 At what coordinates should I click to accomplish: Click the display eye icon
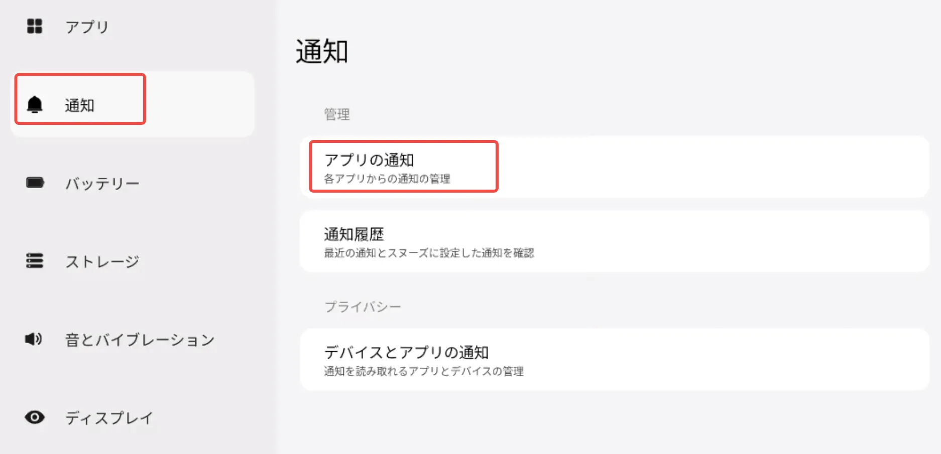coord(35,417)
